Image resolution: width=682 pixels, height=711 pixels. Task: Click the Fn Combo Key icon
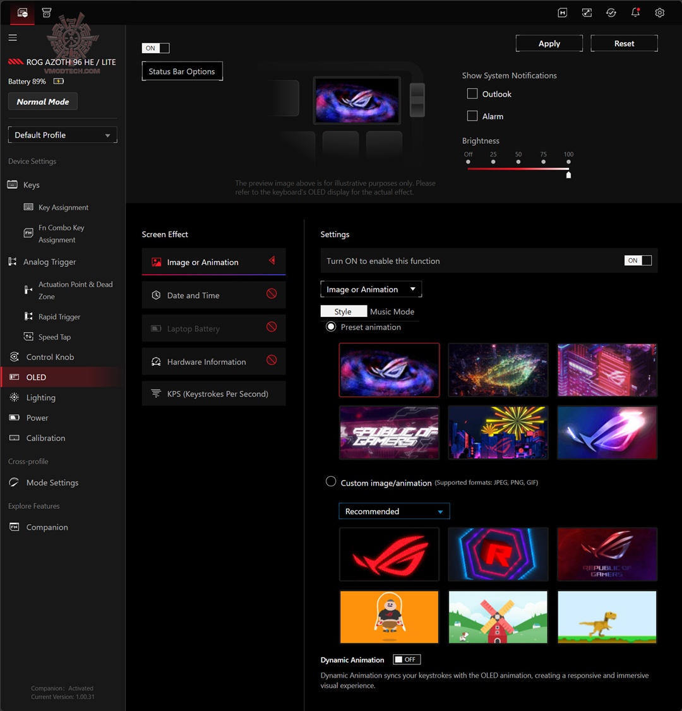(28, 233)
